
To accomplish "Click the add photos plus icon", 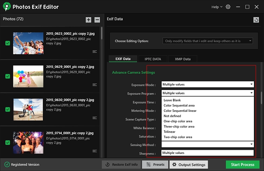I will pos(89,20).
